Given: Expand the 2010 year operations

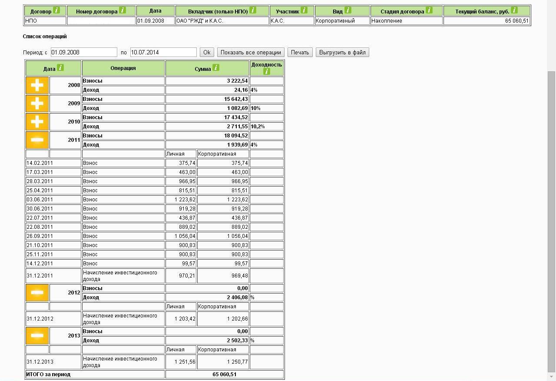Looking at the screenshot, I should [x=37, y=122].
